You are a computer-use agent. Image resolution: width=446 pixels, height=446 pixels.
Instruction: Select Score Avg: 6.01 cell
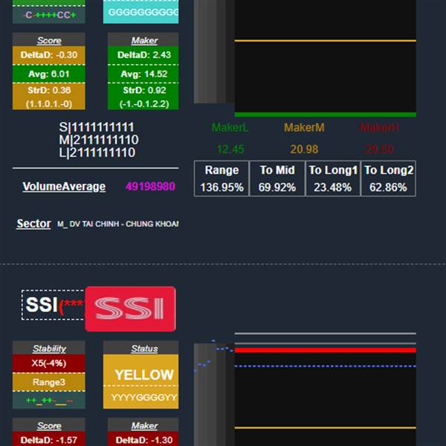(49, 74)
